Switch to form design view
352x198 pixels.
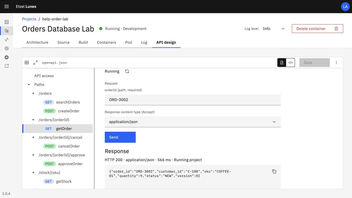point(282,63)
